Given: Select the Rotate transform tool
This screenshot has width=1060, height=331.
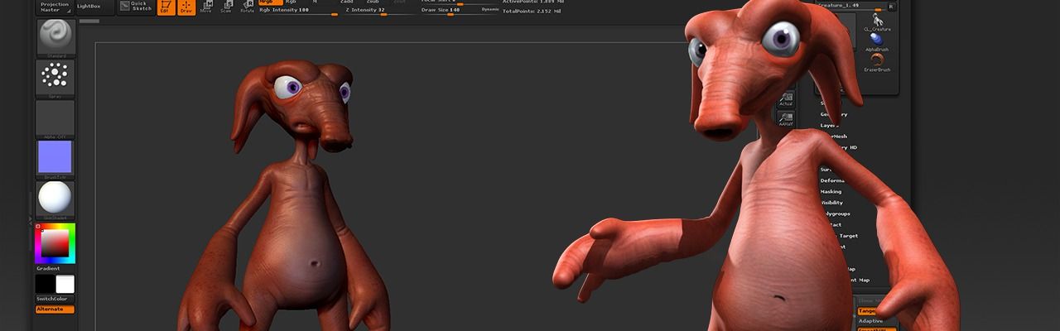Looking at the screenshot, I should tap(247, 7).
